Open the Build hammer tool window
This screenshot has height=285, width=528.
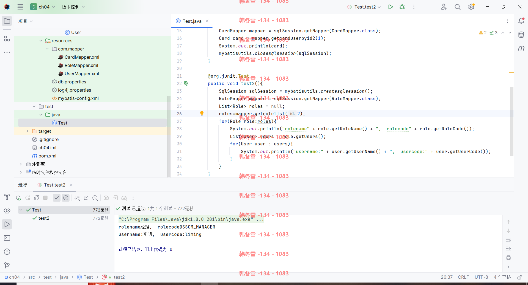tap(7, 197)
